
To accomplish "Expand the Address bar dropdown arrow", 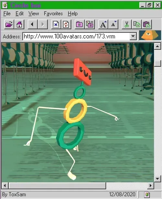I will (x=133, y=36).
